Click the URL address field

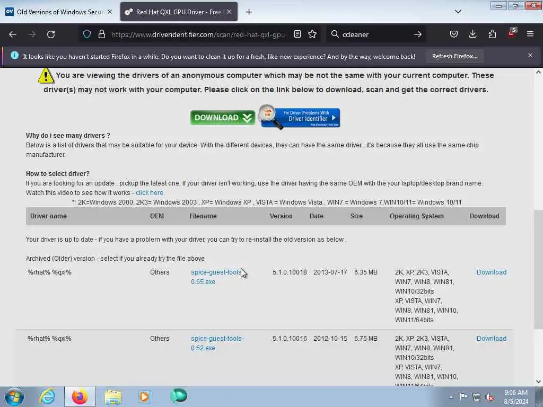tap(198, 34)
